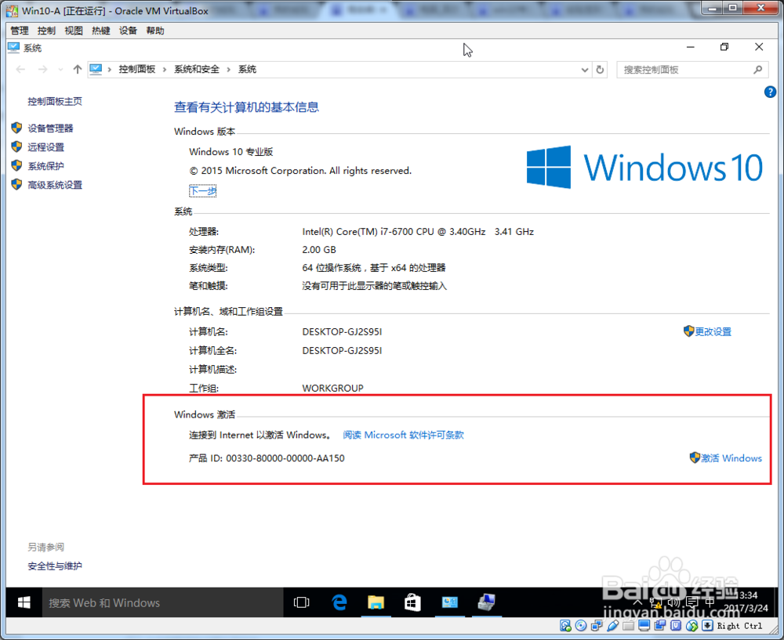Open the 控制 menu in the menu bar
The height and width of the screenshot is (640, 784).
pos(45,30)
